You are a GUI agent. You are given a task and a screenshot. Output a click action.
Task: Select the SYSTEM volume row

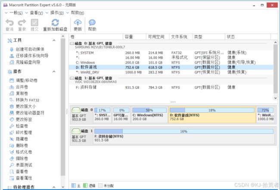coord(171,53)
